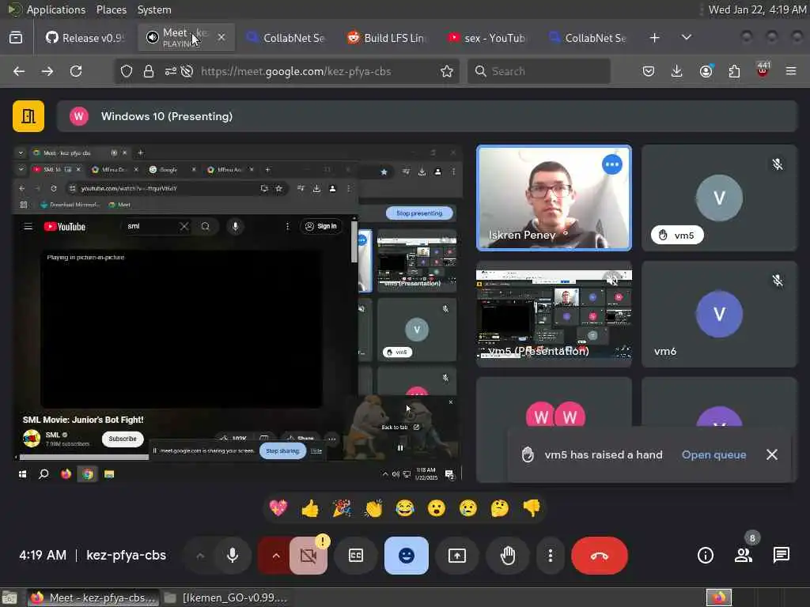Select the vm6 participant tile
Image resolution: width=810 pixels, height=607 pixels.
pyautogui.click(x=719, y=314)
